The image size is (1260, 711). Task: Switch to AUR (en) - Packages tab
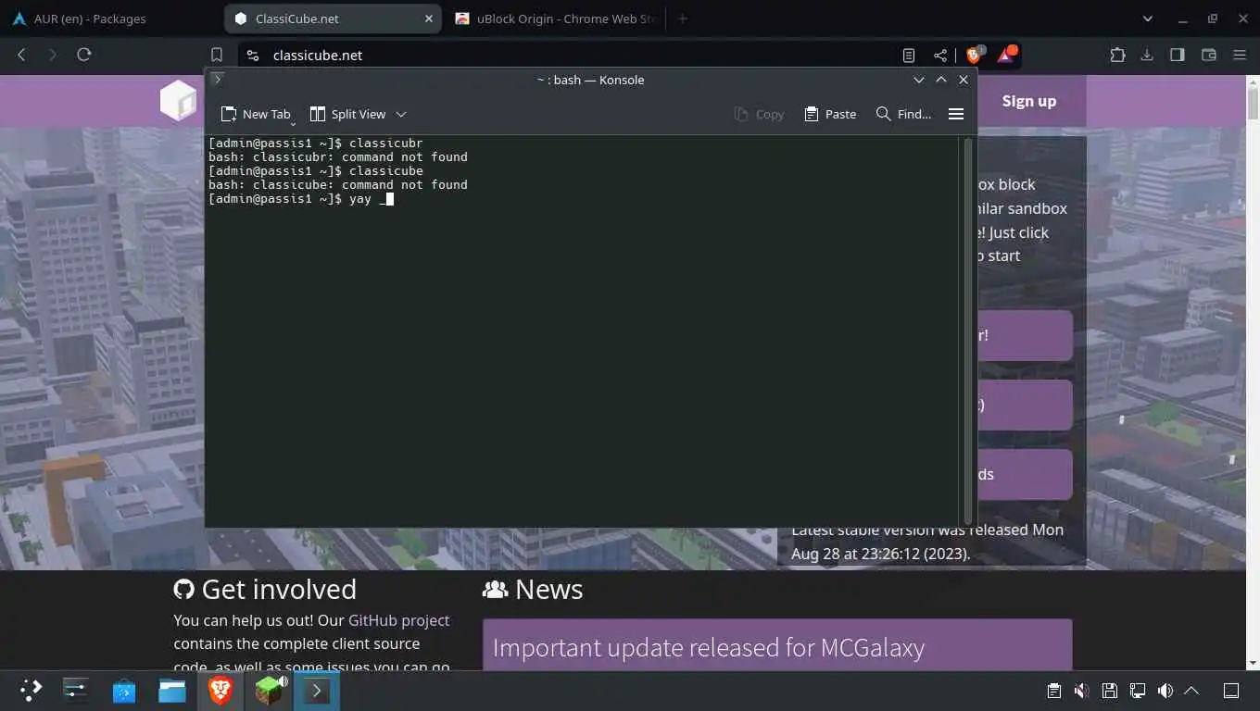tap(91, 19)
